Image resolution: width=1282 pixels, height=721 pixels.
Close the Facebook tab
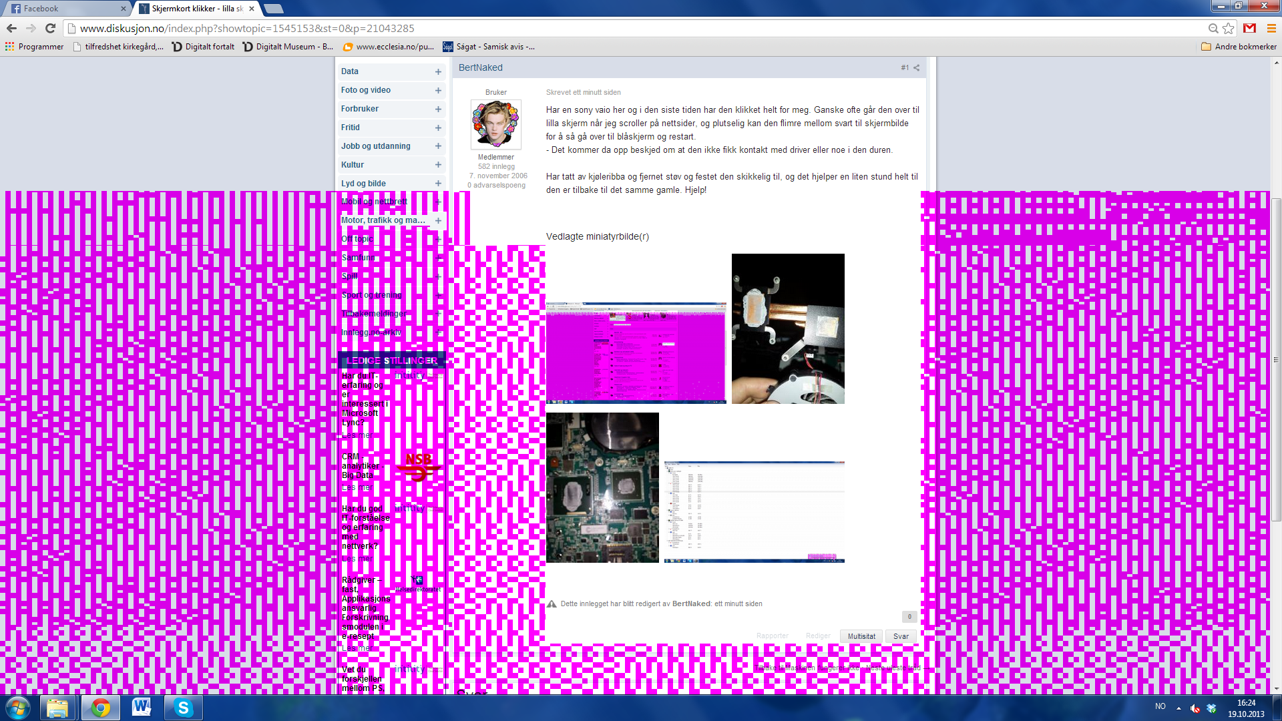[x=123, y=9]
